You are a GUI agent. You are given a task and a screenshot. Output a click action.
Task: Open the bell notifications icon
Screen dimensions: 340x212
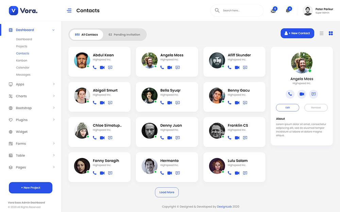(x=288, y=11)
